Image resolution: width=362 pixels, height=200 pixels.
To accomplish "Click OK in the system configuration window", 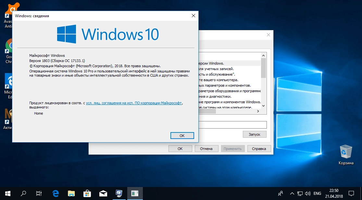I will click(x=180, y=148).
